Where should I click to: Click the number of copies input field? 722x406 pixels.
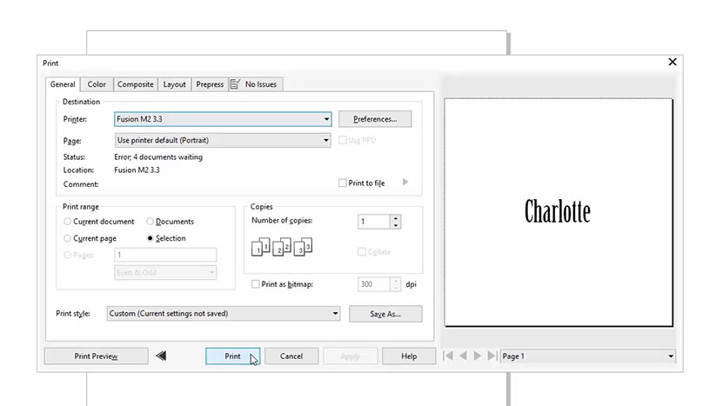[374, 222]
